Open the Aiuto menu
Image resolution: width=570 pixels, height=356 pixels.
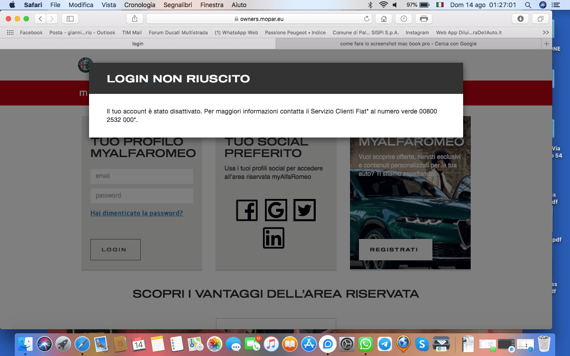[x=239, y=5]
